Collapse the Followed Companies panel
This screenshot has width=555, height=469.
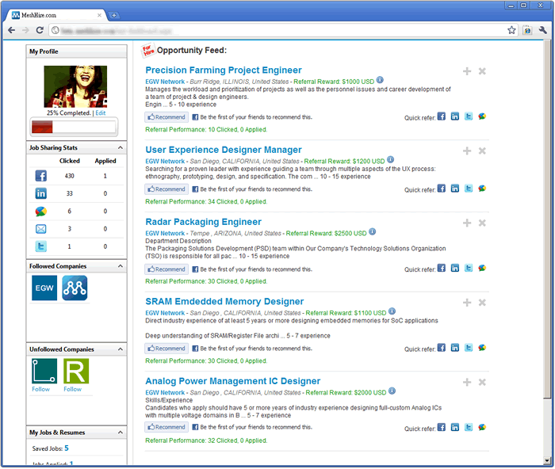(x=121, y=266)
